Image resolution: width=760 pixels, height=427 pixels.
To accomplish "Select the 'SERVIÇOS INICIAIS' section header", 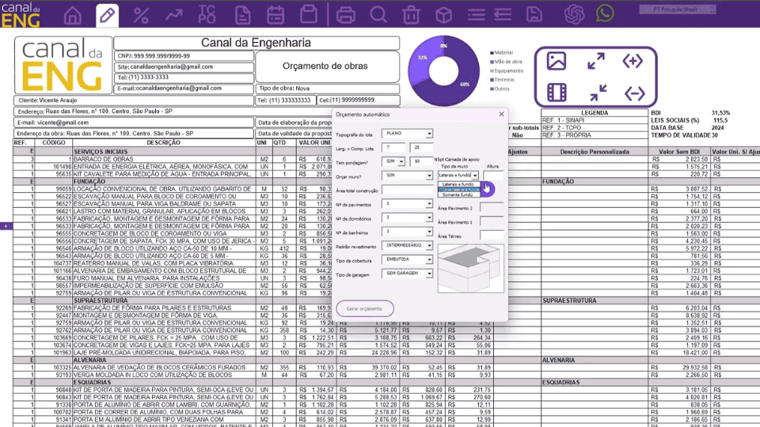I will click(165, 152).
